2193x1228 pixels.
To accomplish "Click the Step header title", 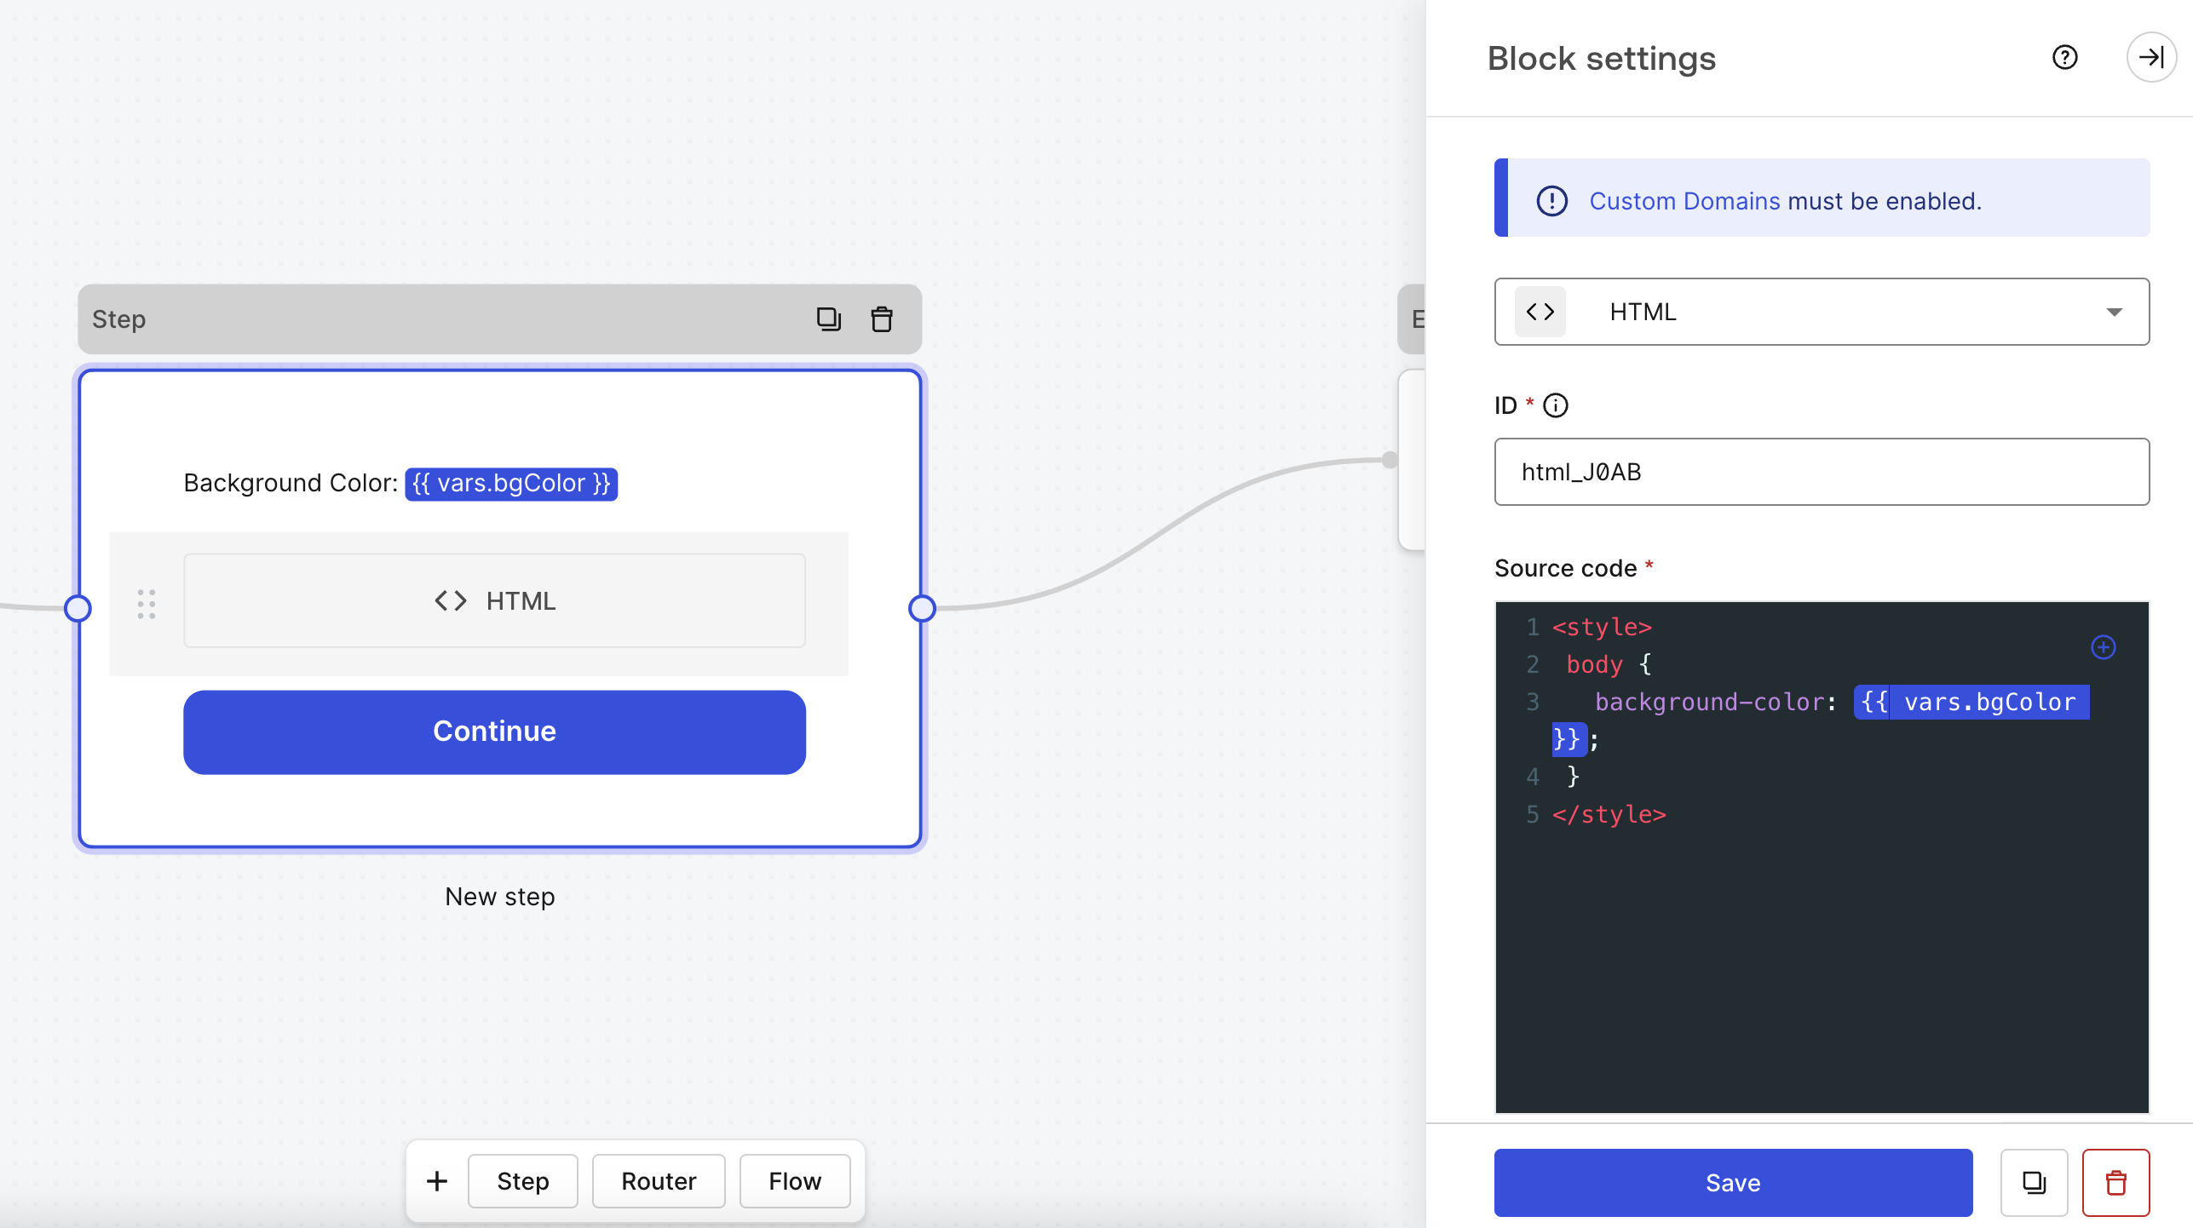I will (118, 319).
